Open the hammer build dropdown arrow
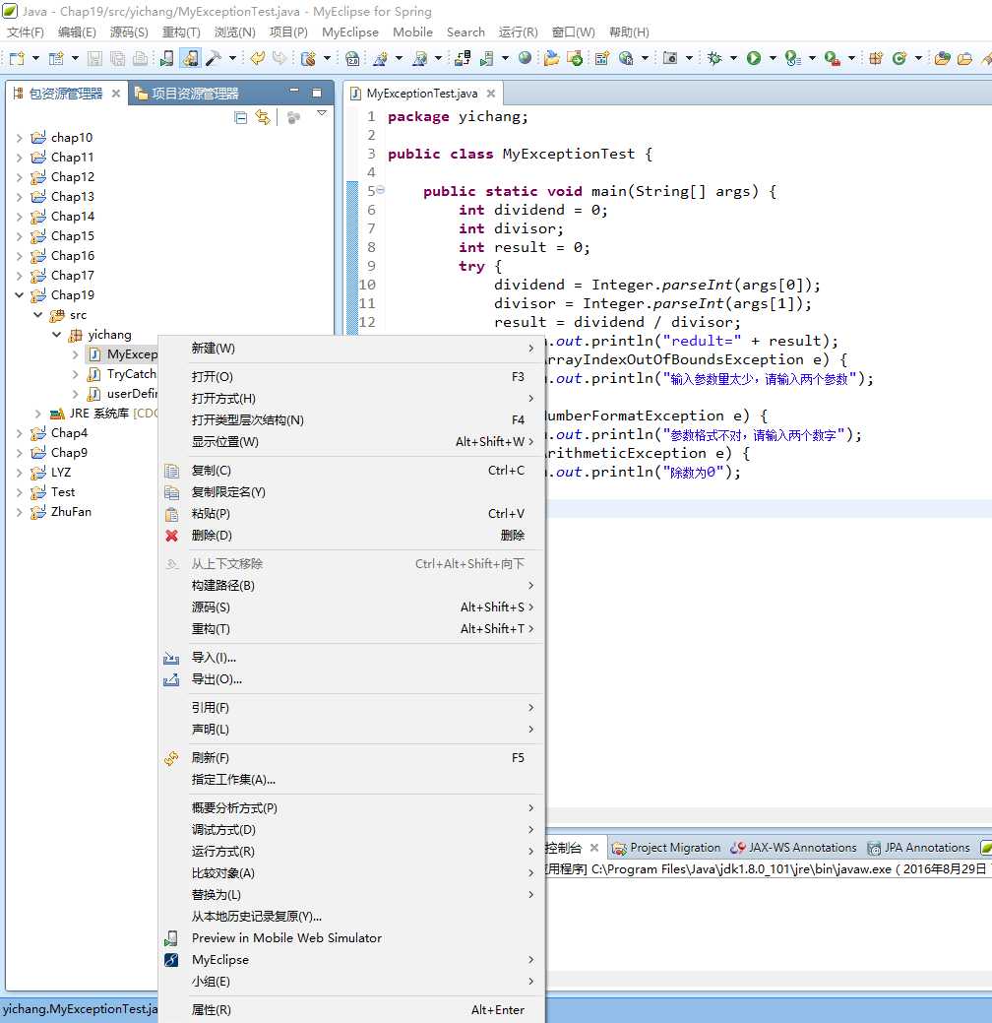The width and height of the screenshot is (992, 1023). [x=232, y=59]
